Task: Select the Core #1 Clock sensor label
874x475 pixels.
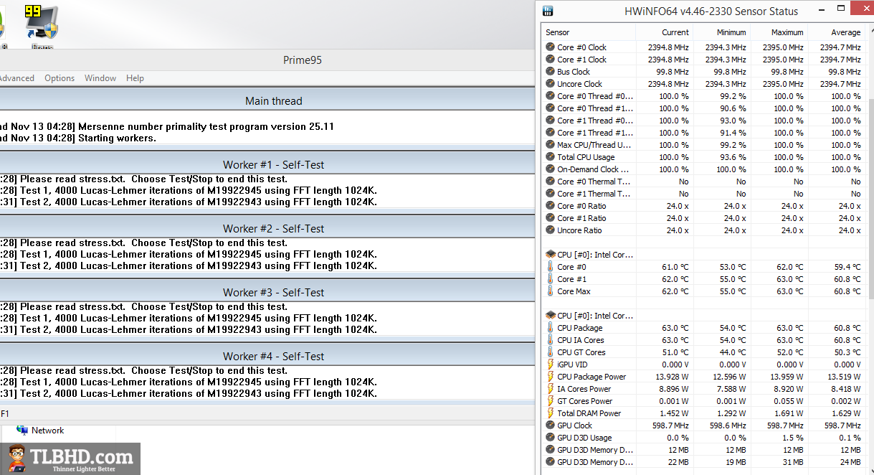Action: click(x=581, y=60)
